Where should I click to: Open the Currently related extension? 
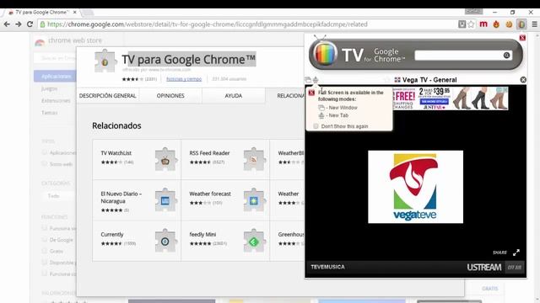(137, 241)
